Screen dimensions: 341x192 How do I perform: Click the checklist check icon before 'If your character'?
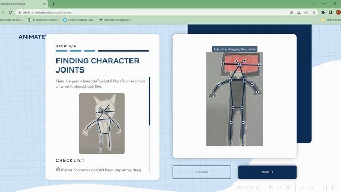pyautogui.click(x=58, y=170)
